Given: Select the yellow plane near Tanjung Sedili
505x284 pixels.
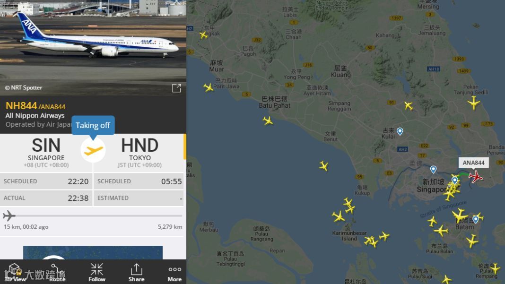Looking at the screenshot, I should (x=474, y=103).
